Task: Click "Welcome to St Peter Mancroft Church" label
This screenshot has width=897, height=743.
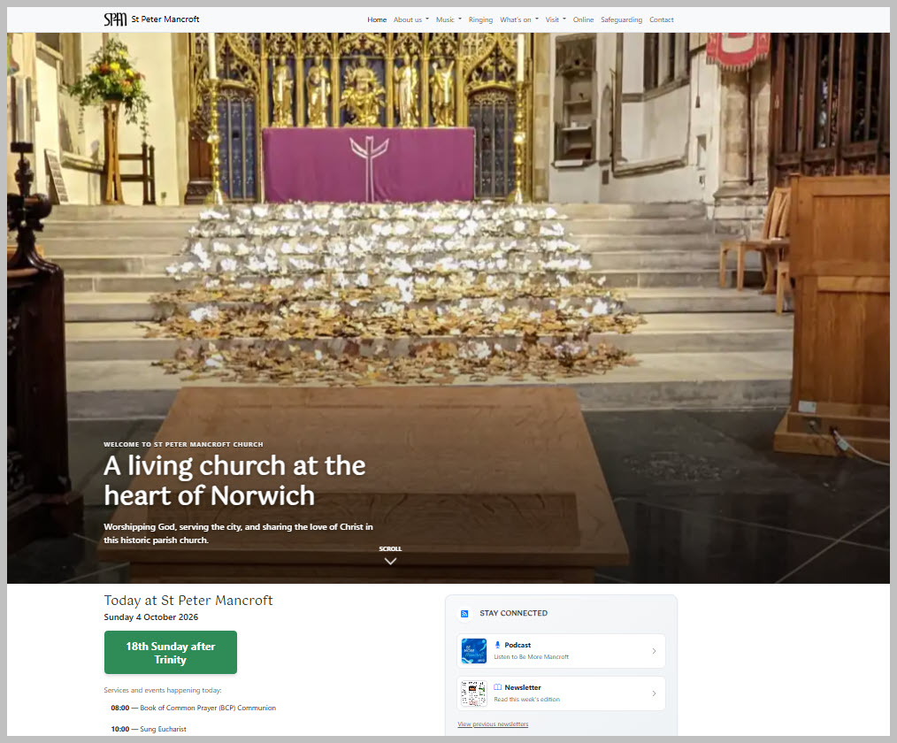Action: pos(184,444)
